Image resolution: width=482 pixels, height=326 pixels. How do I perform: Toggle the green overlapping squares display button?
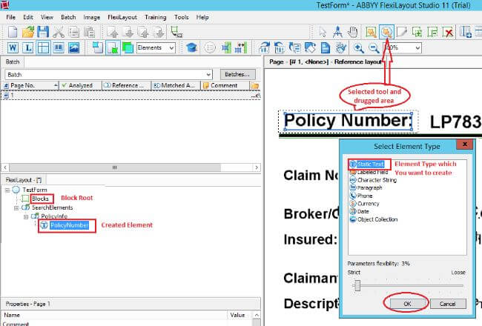point(128,47)
